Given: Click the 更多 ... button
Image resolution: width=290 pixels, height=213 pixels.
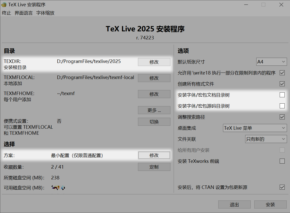Looking at the screenshot, I should tap(154, 110).
